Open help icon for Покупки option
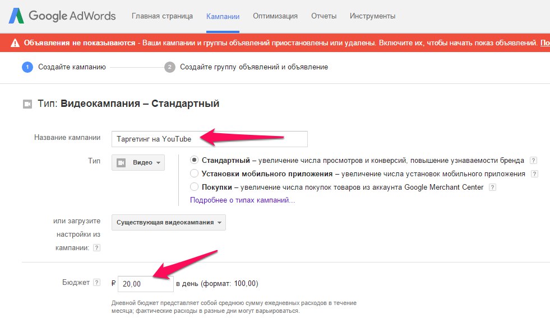Image resolution: width=550 pixels, height=319 pixels. point(492,187)
